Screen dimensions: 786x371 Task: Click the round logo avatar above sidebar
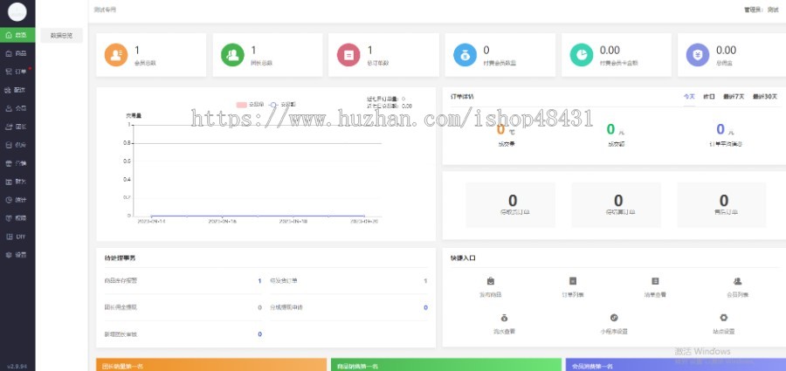click(x=17, y=12)
